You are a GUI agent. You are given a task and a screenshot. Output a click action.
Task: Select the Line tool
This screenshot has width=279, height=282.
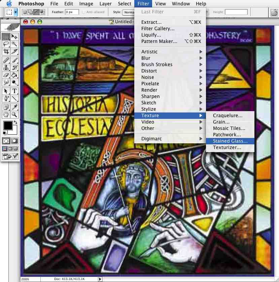click(14, 98)
